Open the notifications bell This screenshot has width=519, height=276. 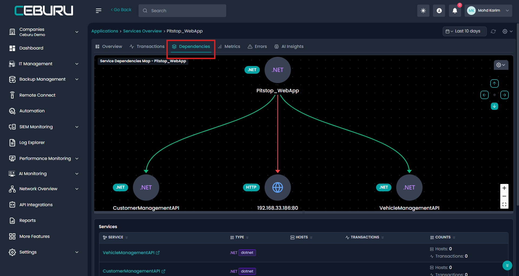pyautogui.click(x=455, y=11)
